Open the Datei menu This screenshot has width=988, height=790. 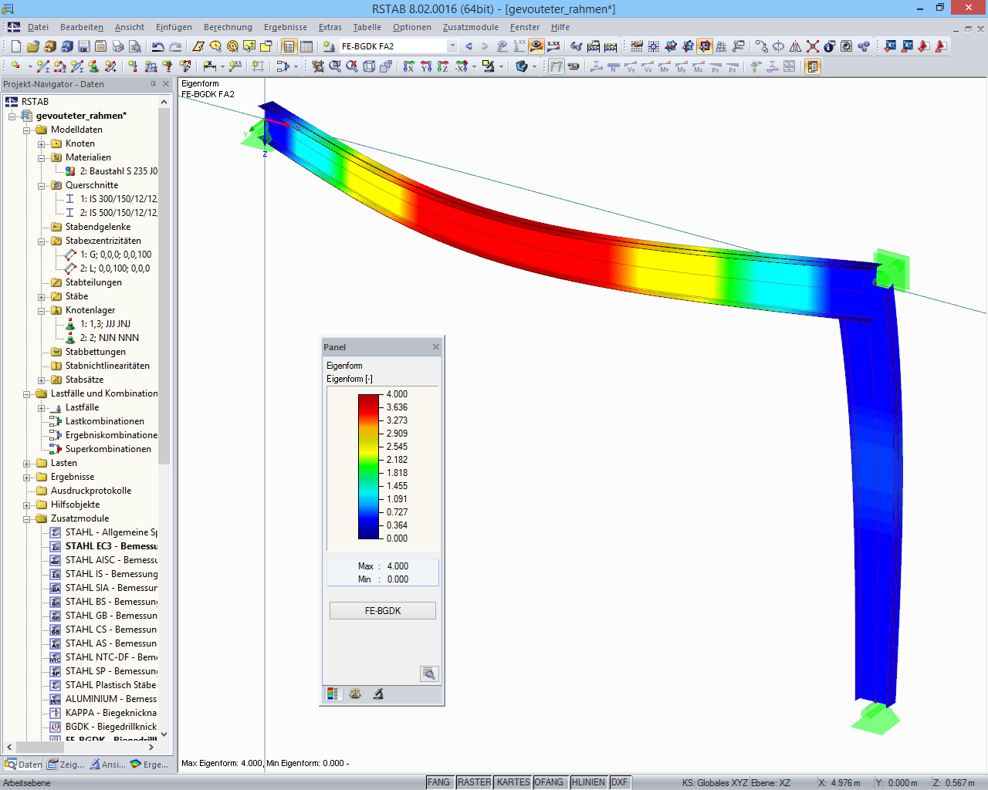click(38, 27)
